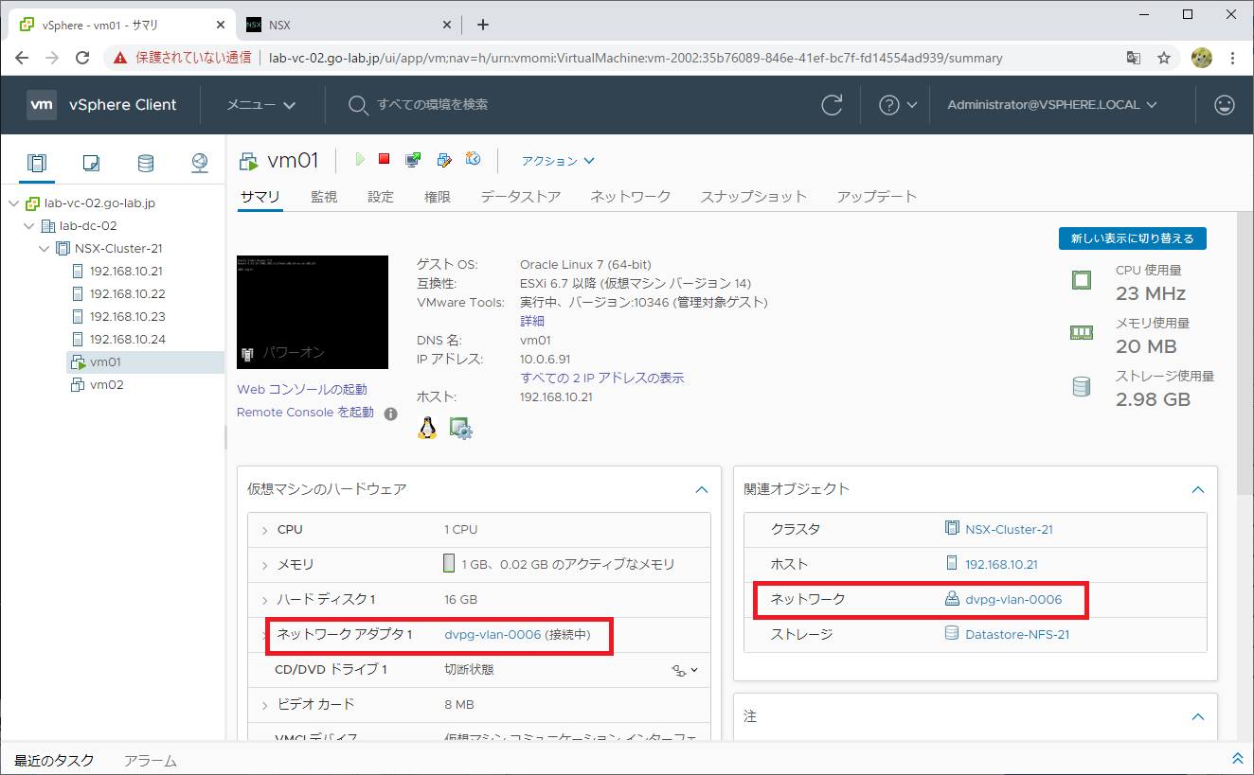Click the help question mark icon
1254x775 pixels.
(x=888, y=105)
